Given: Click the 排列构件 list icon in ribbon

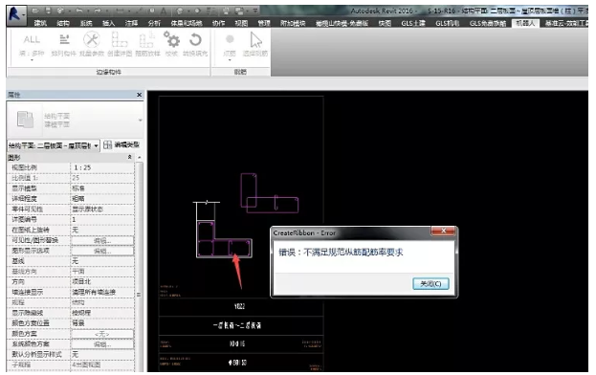Looking at the screenshot, I should 64,39.
